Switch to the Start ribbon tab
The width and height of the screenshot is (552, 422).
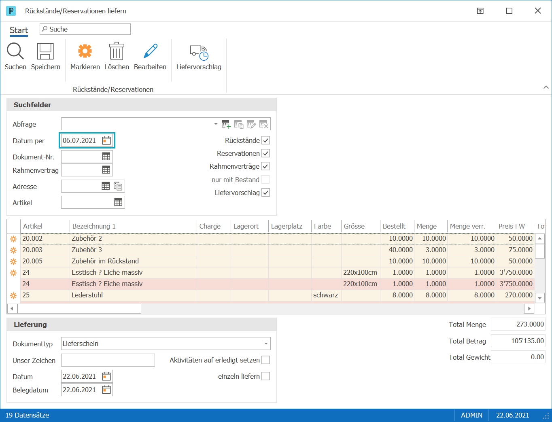tap(19, 30)
